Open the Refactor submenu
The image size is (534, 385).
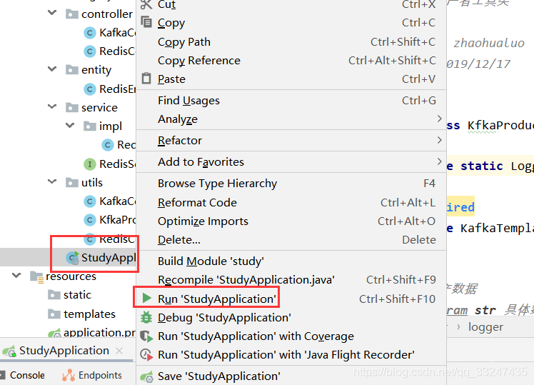[x=180, y=140]
